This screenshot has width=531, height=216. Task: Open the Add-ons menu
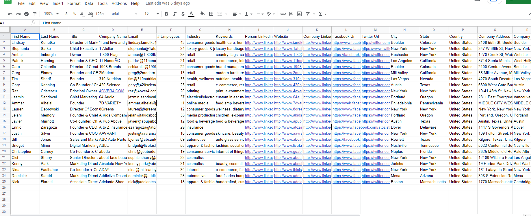[119, 3]
